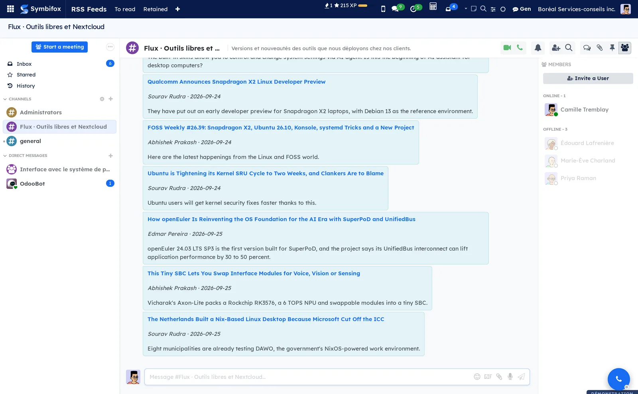Start a new direct message with plus
This screenshot has height=394, width=638.
pos(111,156)
